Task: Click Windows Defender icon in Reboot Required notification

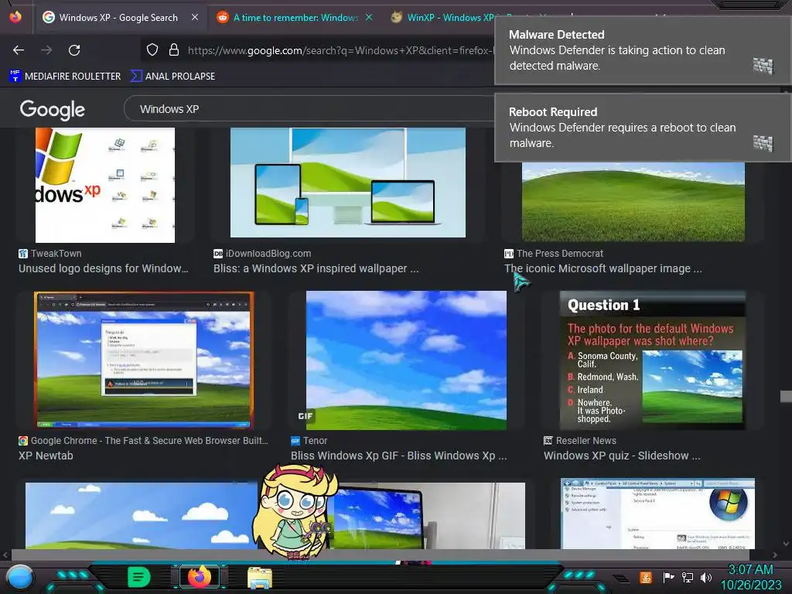Action: tap(763, 143)
